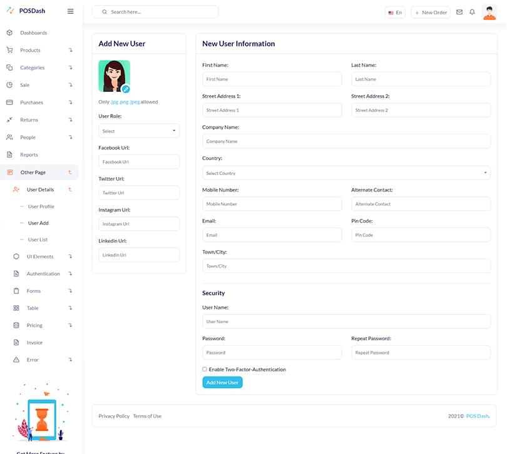Image resolution: width=507 pixels, height=454 pixels.
Task: Click the Sale pie chart icon
Action: pos(9,85)
